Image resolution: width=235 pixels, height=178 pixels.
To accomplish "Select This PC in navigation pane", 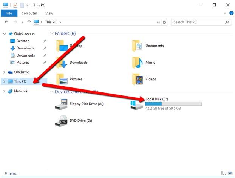I will [x=20, y=81].
